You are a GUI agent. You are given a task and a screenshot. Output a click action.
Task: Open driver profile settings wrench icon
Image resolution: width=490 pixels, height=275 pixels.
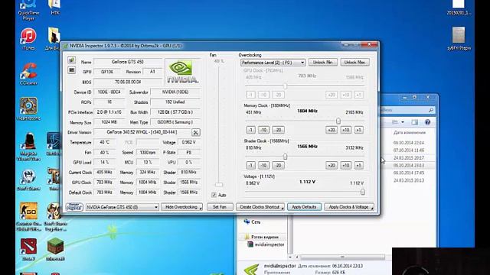click(196, 132)
